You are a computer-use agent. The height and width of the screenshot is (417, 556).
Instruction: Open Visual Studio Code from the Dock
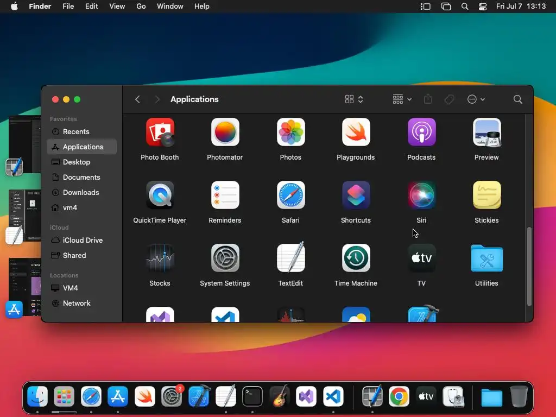(333, 396)
